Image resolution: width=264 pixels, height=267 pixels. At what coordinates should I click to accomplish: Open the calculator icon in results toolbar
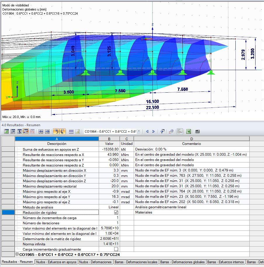pos(197,131)
